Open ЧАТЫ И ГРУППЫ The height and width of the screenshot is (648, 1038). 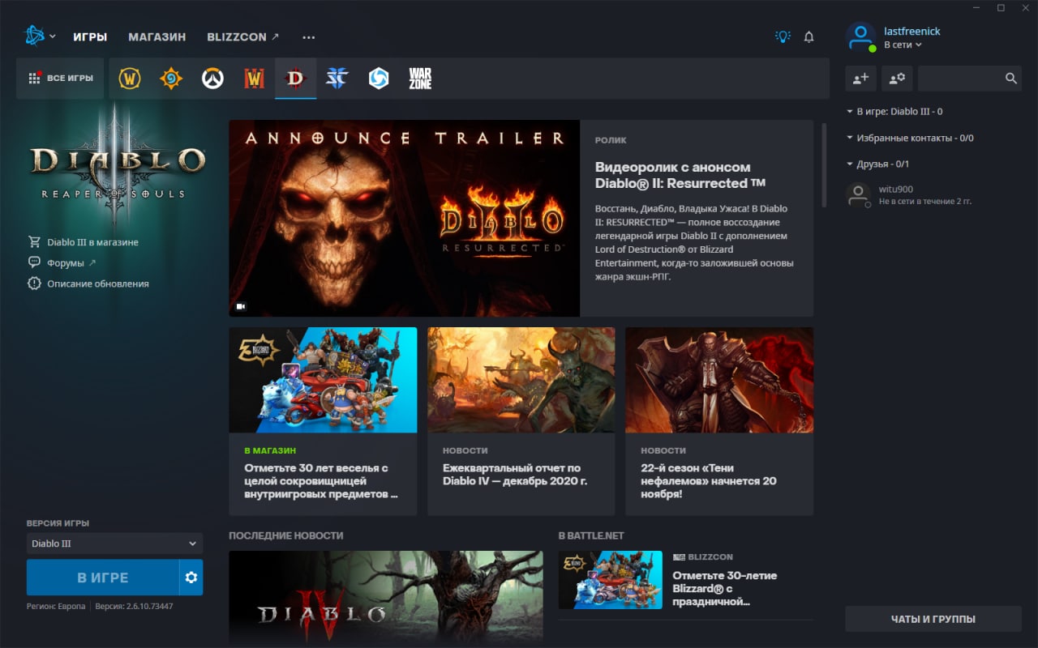(x=933, y=620)
